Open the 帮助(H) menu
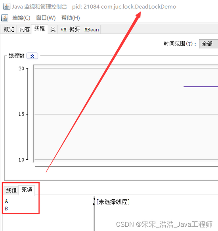The width and height of the screenshot is (218, 231). 71,18
